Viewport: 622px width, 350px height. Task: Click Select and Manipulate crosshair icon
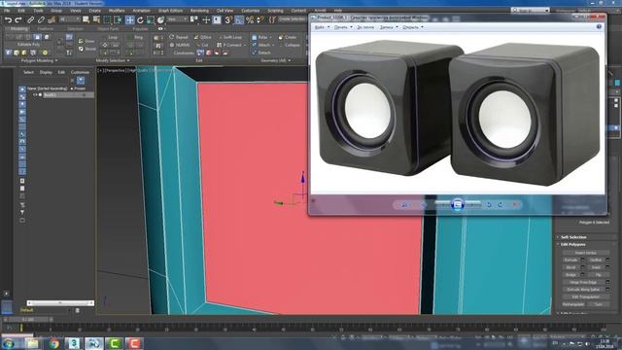click(206, 19)
